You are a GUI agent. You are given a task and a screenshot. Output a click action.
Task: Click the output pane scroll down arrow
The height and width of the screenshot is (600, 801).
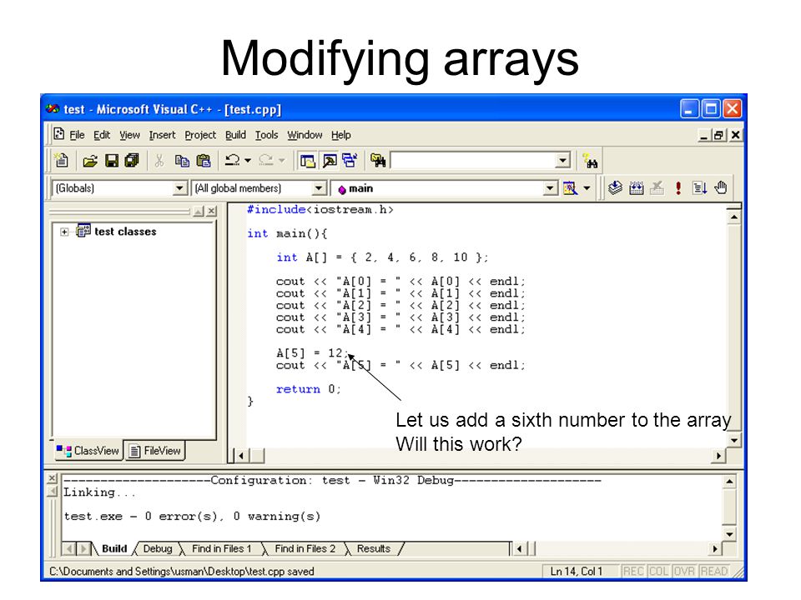729,534
